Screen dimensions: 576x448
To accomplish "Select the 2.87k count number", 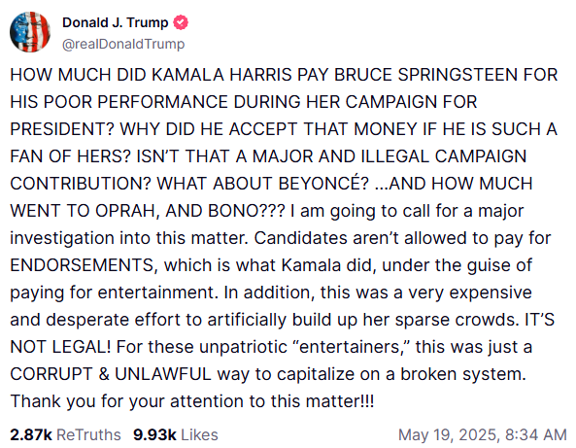I will 31,434.
